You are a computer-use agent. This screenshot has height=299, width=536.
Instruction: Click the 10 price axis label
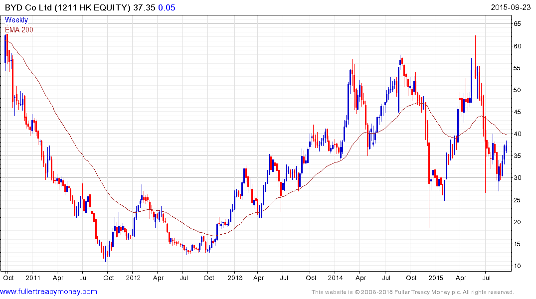click(x=517, y=266)
